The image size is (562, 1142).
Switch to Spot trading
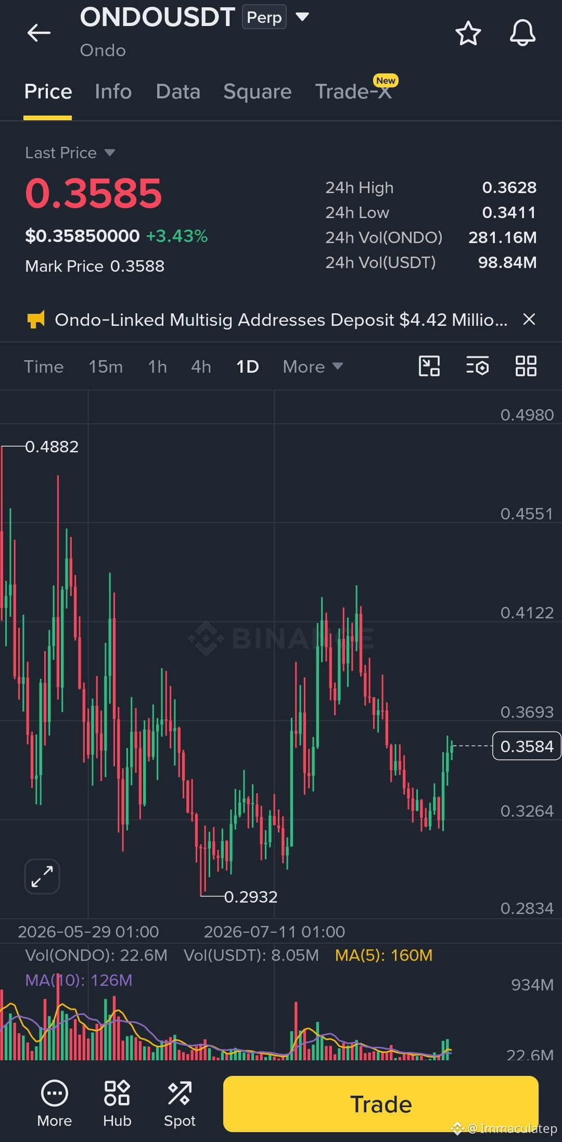(180, 1104)
